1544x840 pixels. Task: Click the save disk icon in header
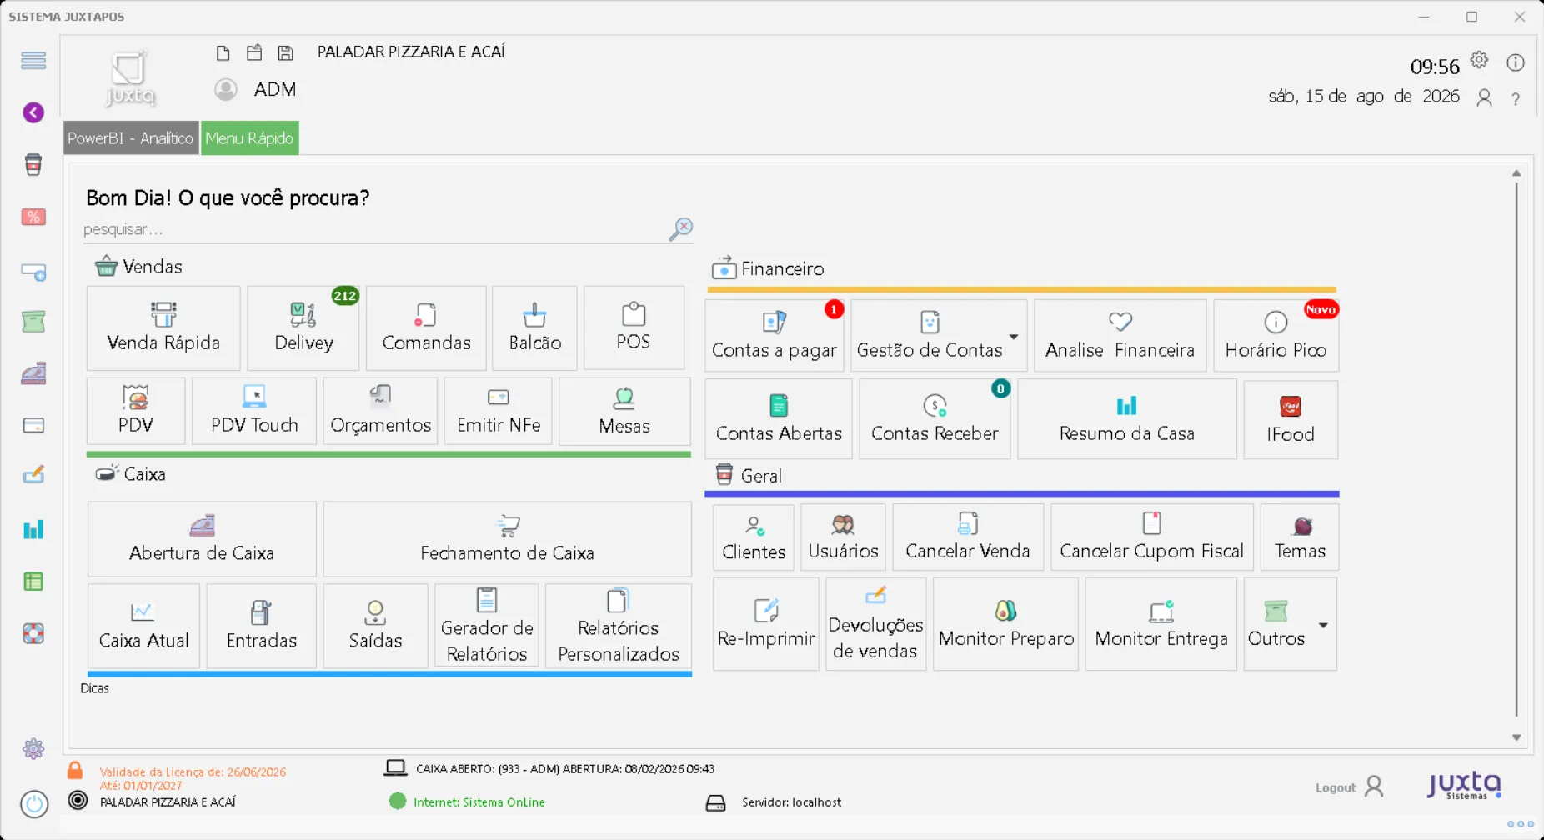(x=285, y=53)
